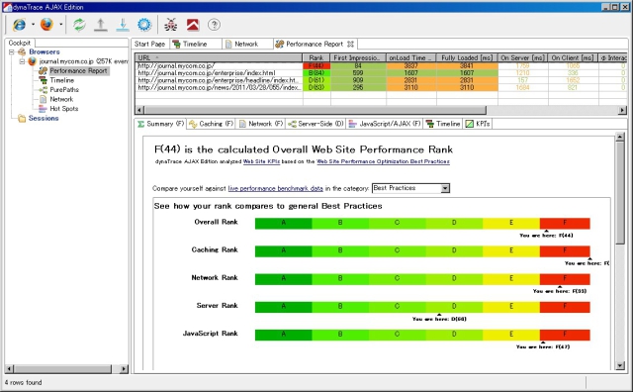Image resolution: width=633 pixels, height=392 pixels.
Task: Select Hot Spots in Cockpit tree
Action: pos(63,109)
